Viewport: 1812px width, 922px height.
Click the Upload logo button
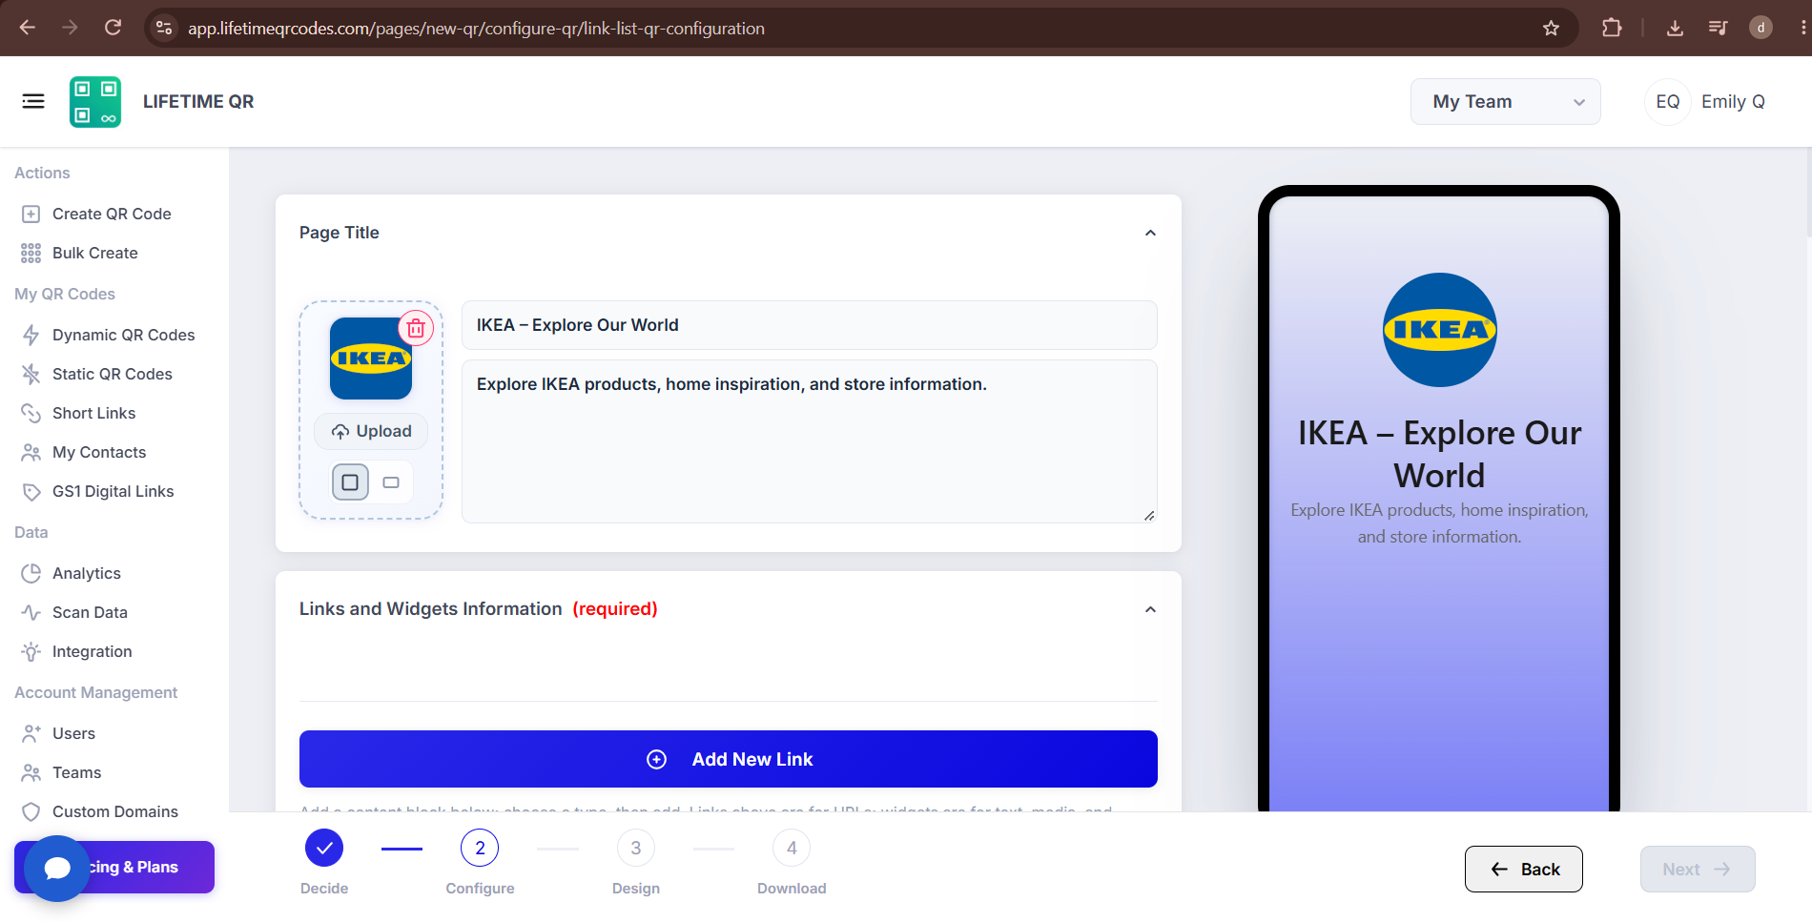[x=371, y=431]
